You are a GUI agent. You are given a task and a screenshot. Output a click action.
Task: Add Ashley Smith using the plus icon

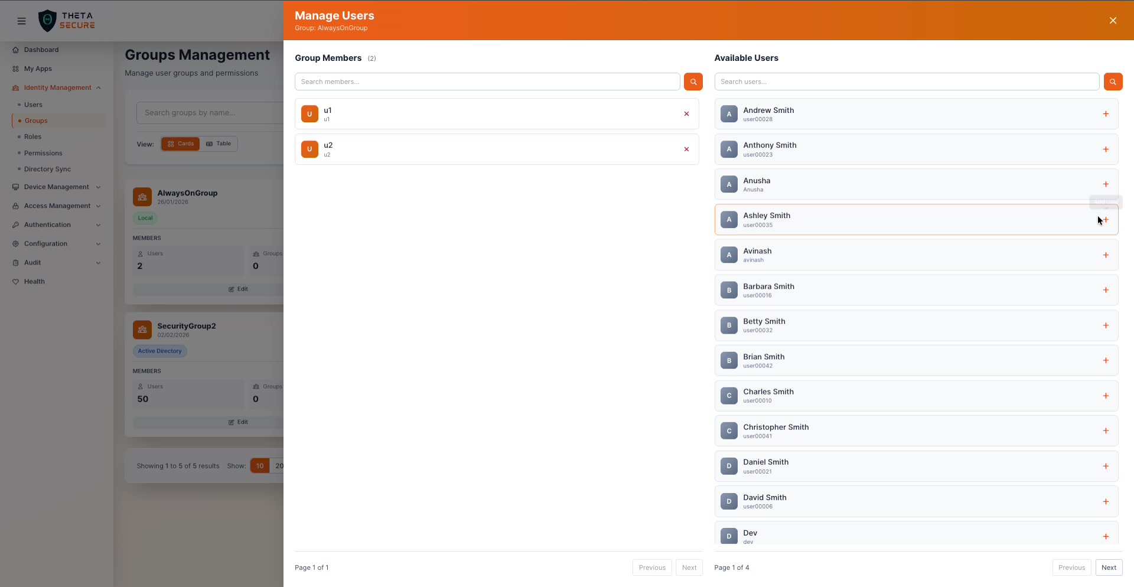1106,219
